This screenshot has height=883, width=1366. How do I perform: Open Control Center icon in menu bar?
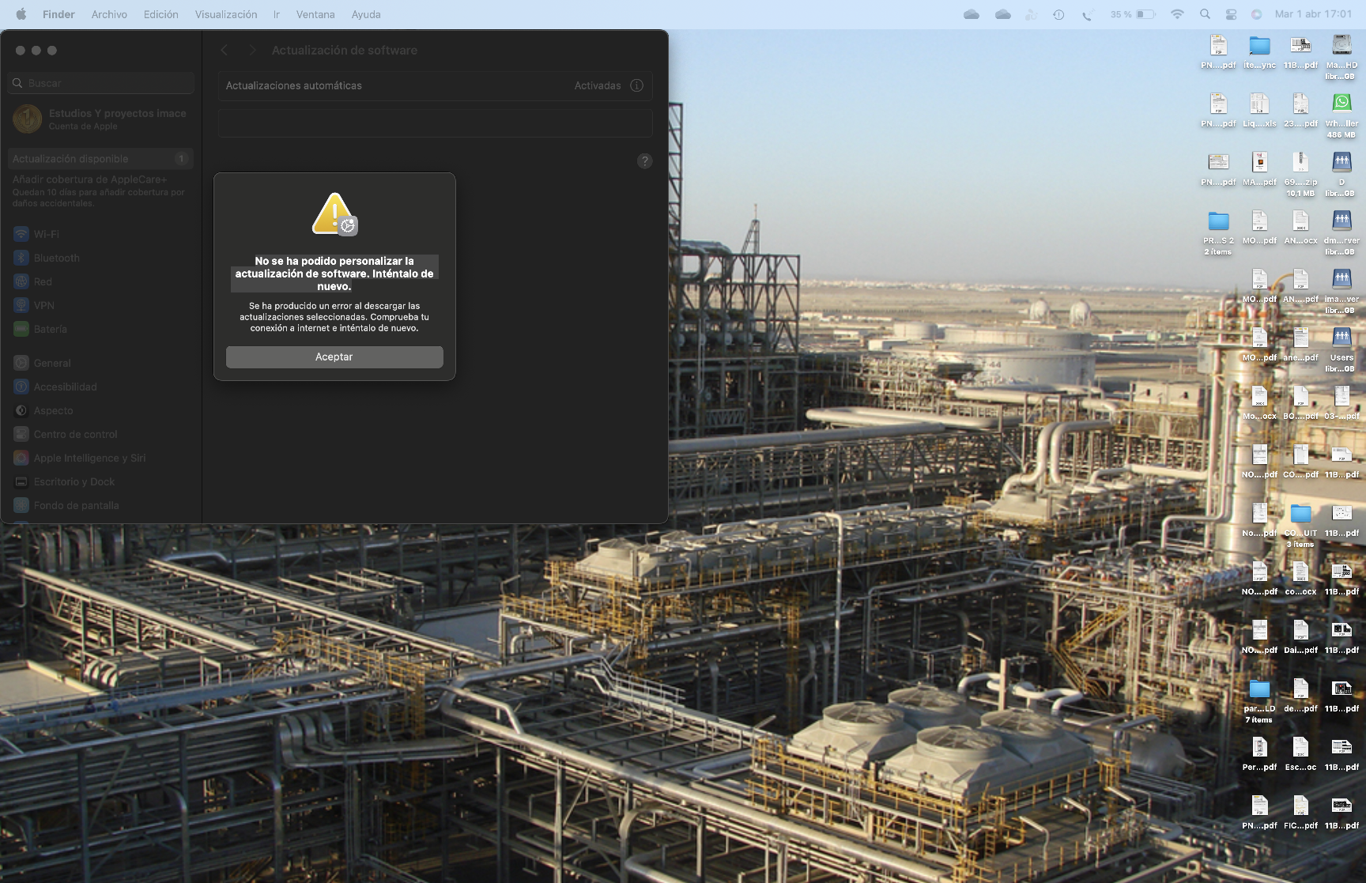pos(1231,14)
